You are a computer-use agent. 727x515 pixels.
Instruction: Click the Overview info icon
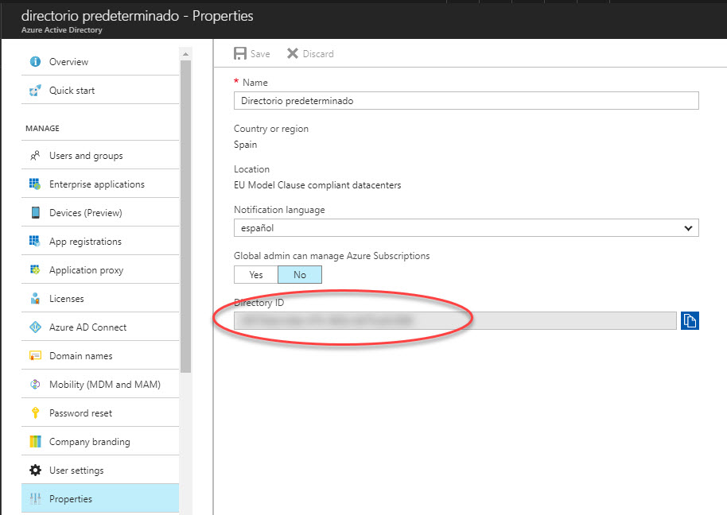click(35, 62)
